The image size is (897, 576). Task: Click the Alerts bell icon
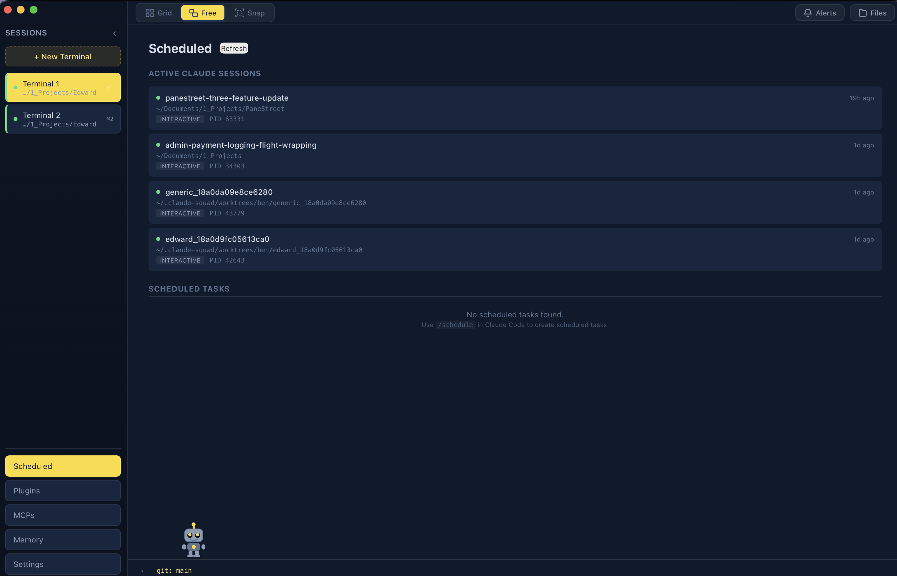pos(807,12)
